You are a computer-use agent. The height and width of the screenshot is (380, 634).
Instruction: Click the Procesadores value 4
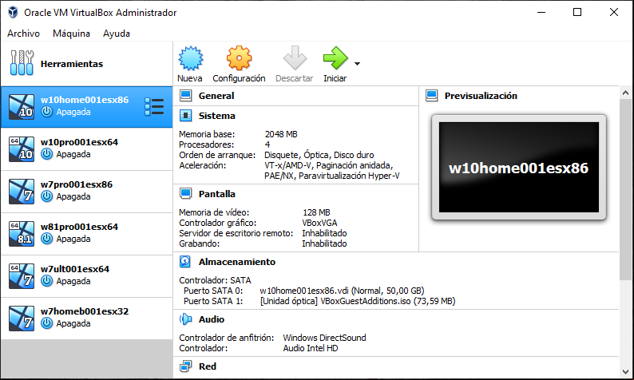[267, 144]
